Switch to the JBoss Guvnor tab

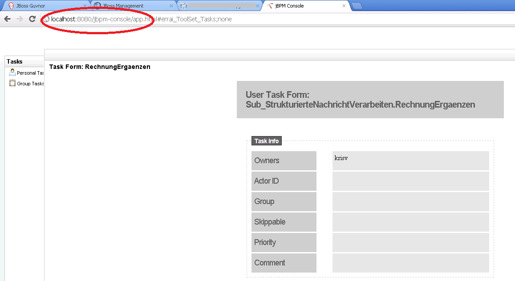[40, 6]
